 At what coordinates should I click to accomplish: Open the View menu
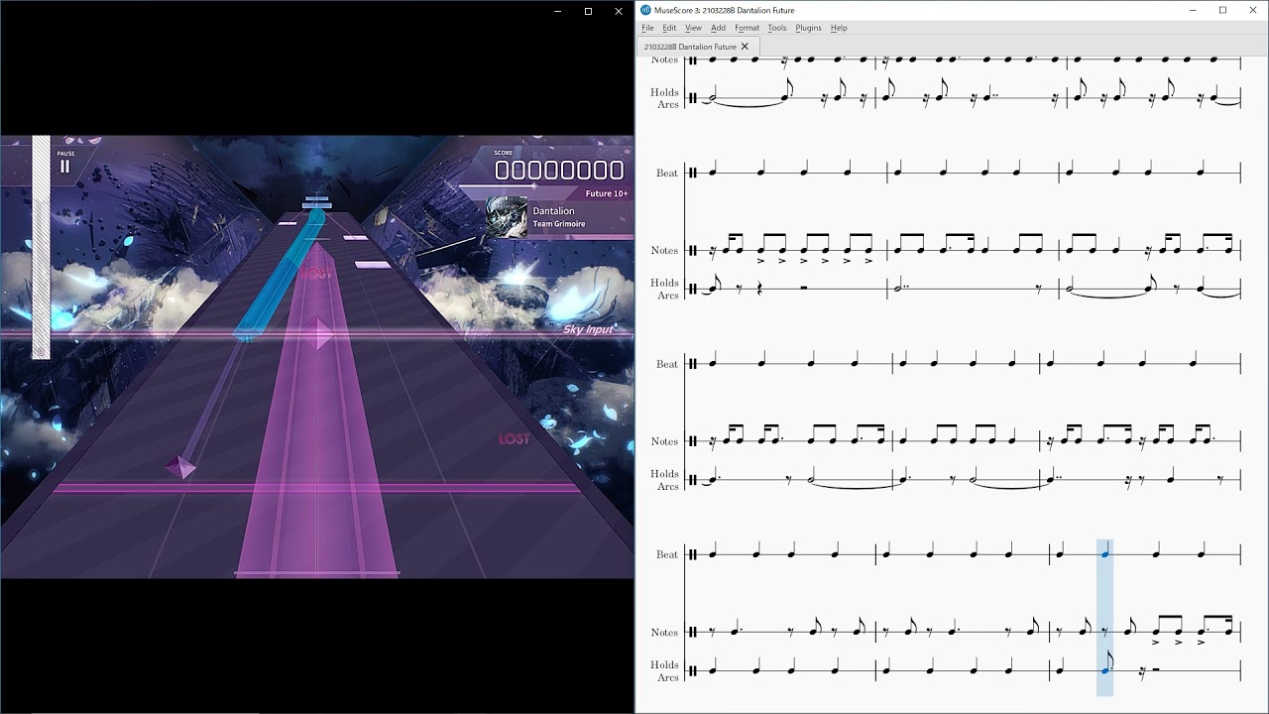tap(693, 28)
